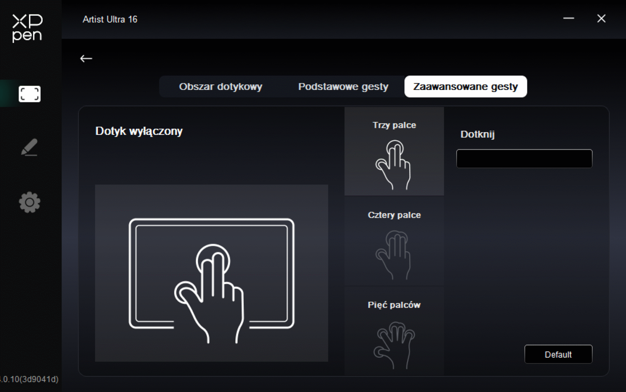Select the Cztery palce hand gesture icon
The image size is (626, 392).
[x=394, y=255]
